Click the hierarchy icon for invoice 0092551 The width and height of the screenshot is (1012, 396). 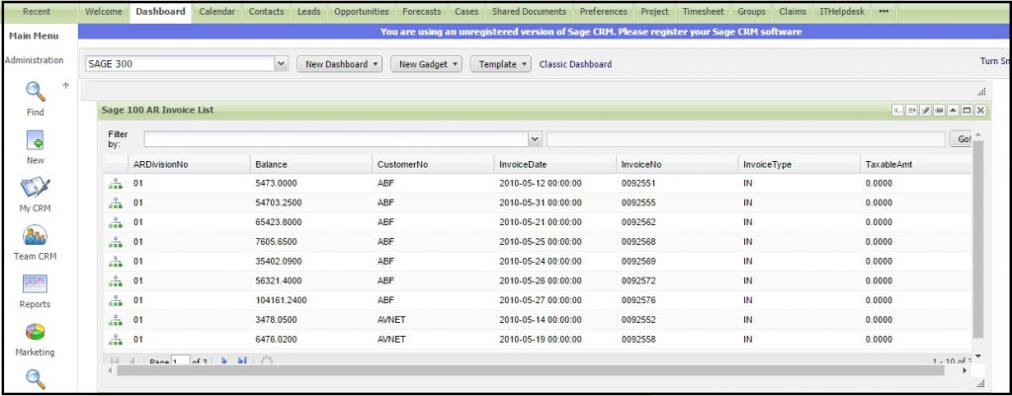pyautogui.click(x=116, y=183)
